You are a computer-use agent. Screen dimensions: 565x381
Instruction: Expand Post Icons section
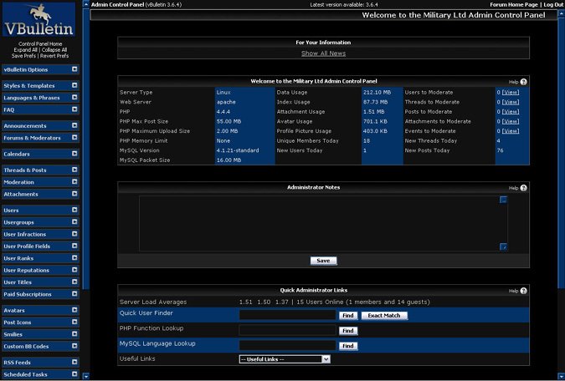[x=74, y=322]
